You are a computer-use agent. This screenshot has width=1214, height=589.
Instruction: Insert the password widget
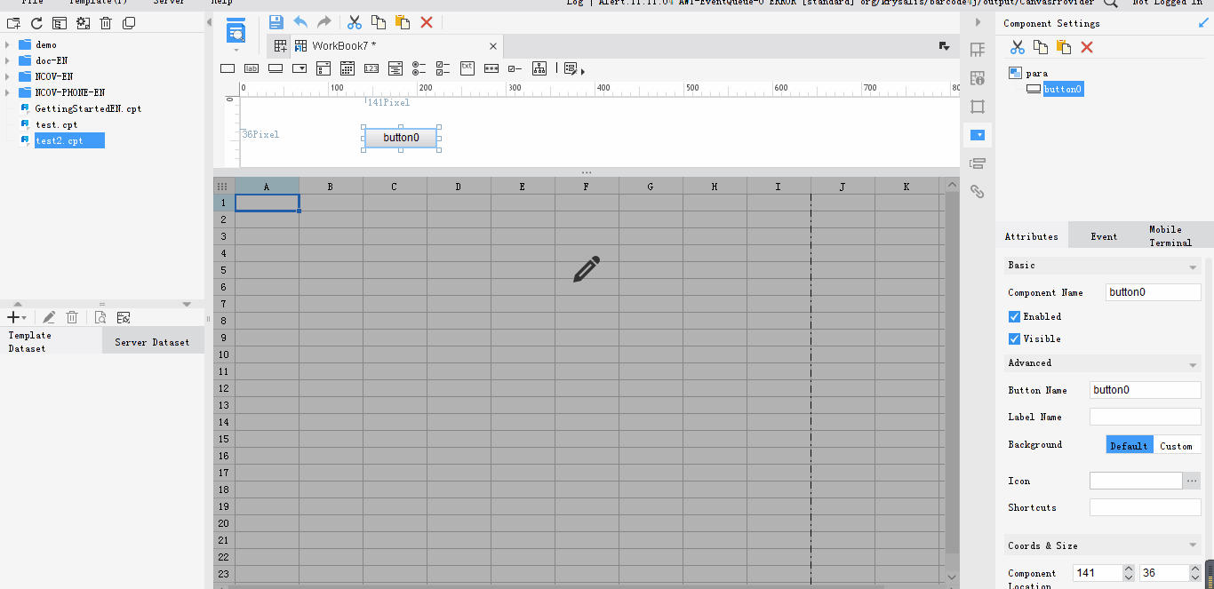click(491, 68)
